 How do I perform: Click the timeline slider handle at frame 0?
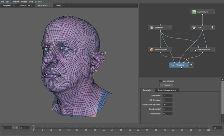pos(34,128)
